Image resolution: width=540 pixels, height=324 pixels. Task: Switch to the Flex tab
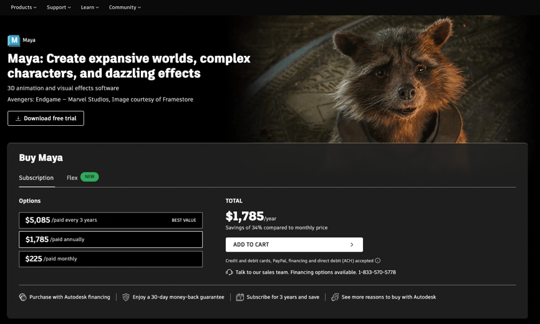[x=72, y=178]
